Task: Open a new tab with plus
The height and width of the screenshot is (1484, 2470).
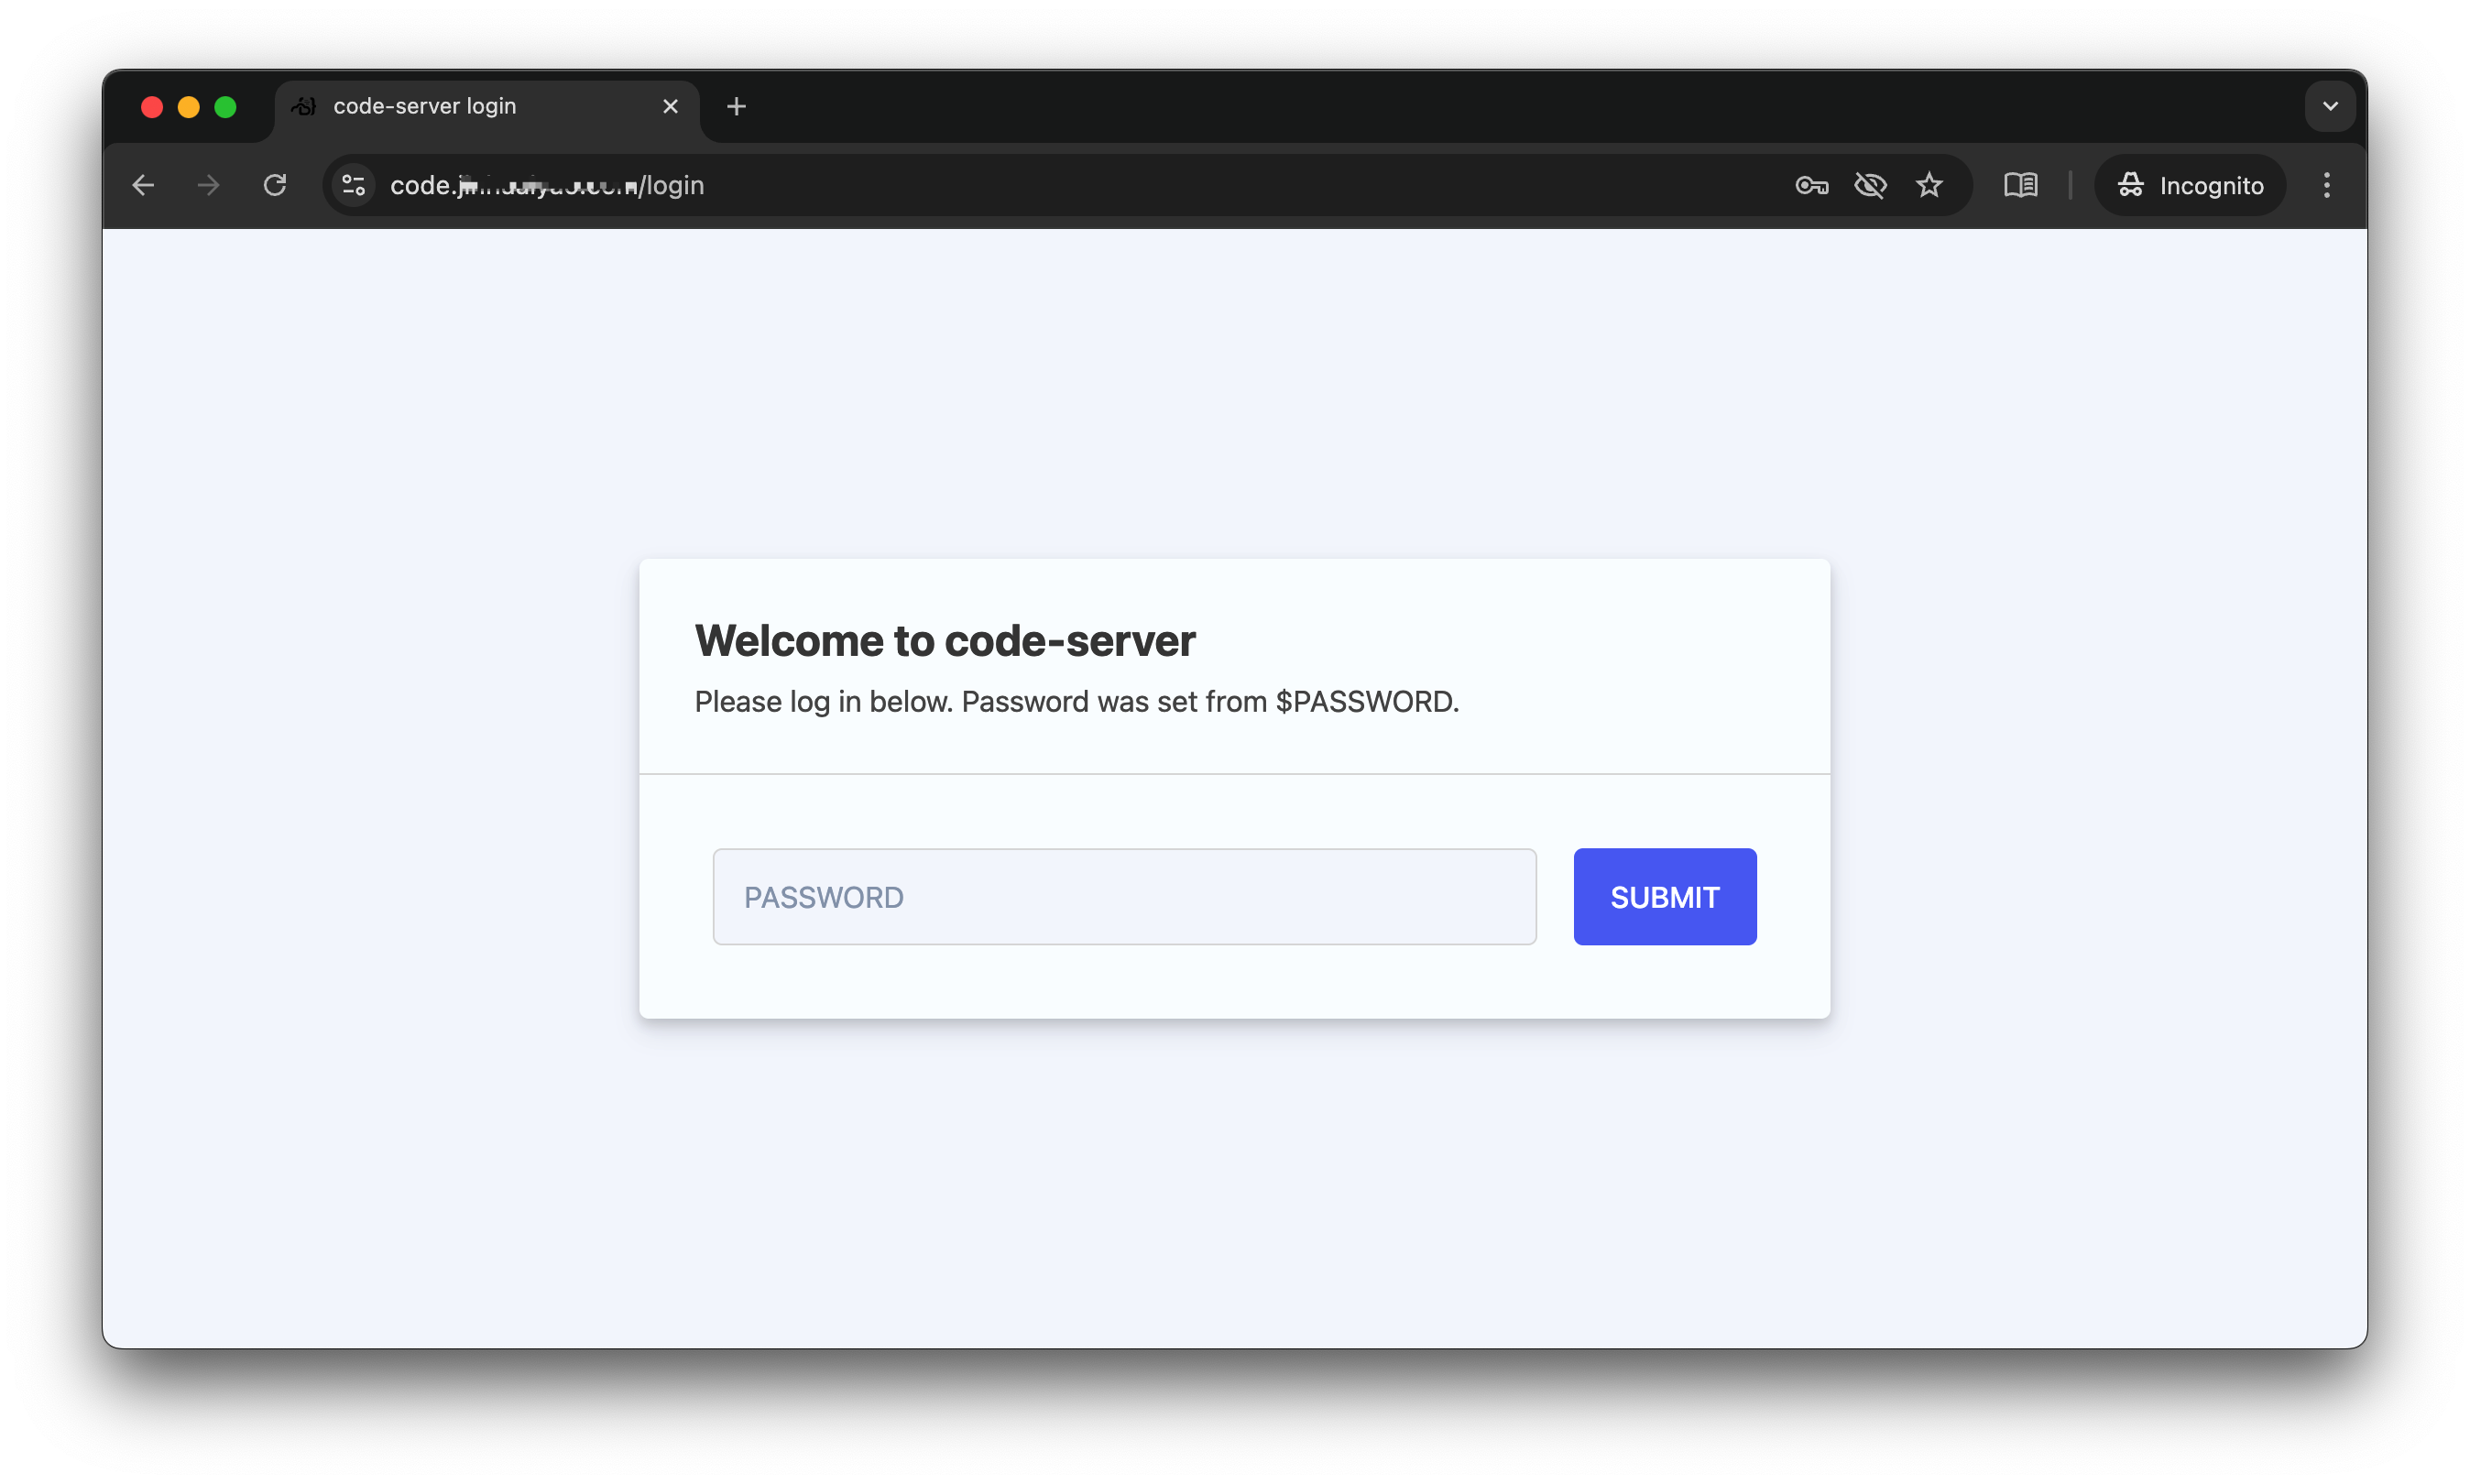Action: (x=736, y=106)
